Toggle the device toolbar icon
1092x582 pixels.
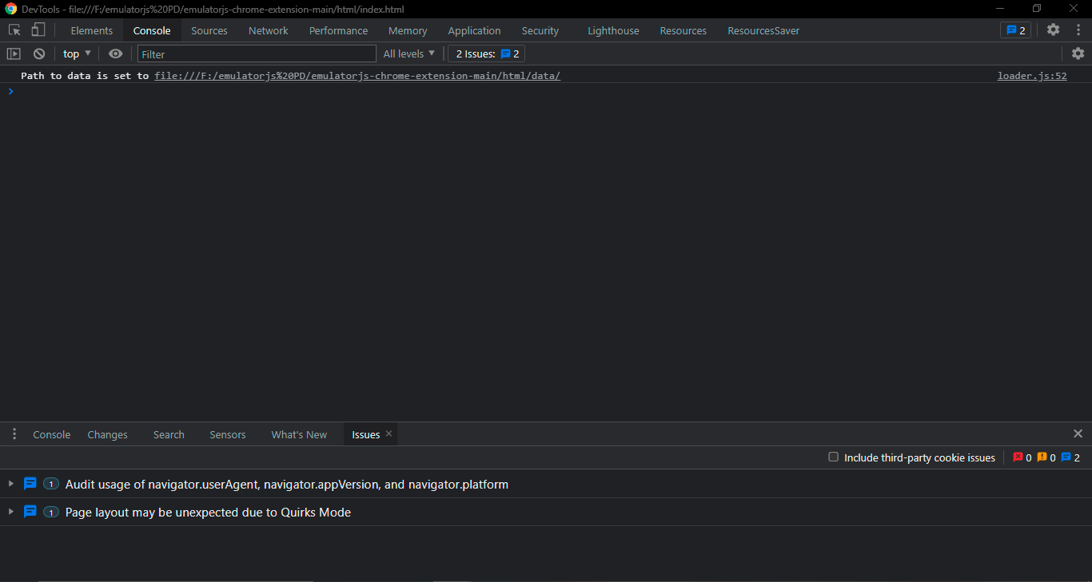[37, 30]
